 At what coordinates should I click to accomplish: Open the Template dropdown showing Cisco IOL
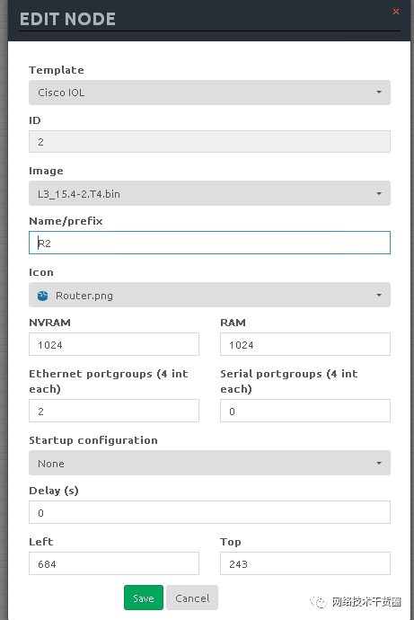point(209,93)
